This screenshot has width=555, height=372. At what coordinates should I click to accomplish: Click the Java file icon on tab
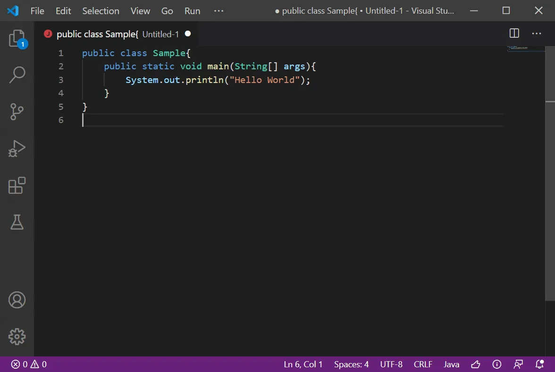click(48, 33)
